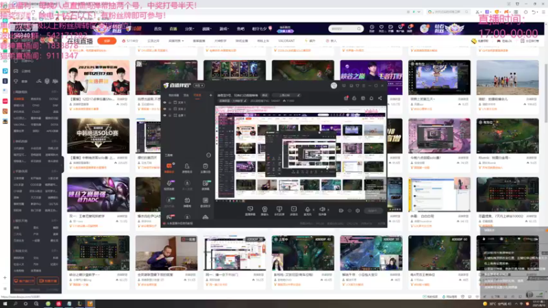Open the mode dropdown beside streaming app logo
Screen dimensions: 548x308
(x=199, y=86)
